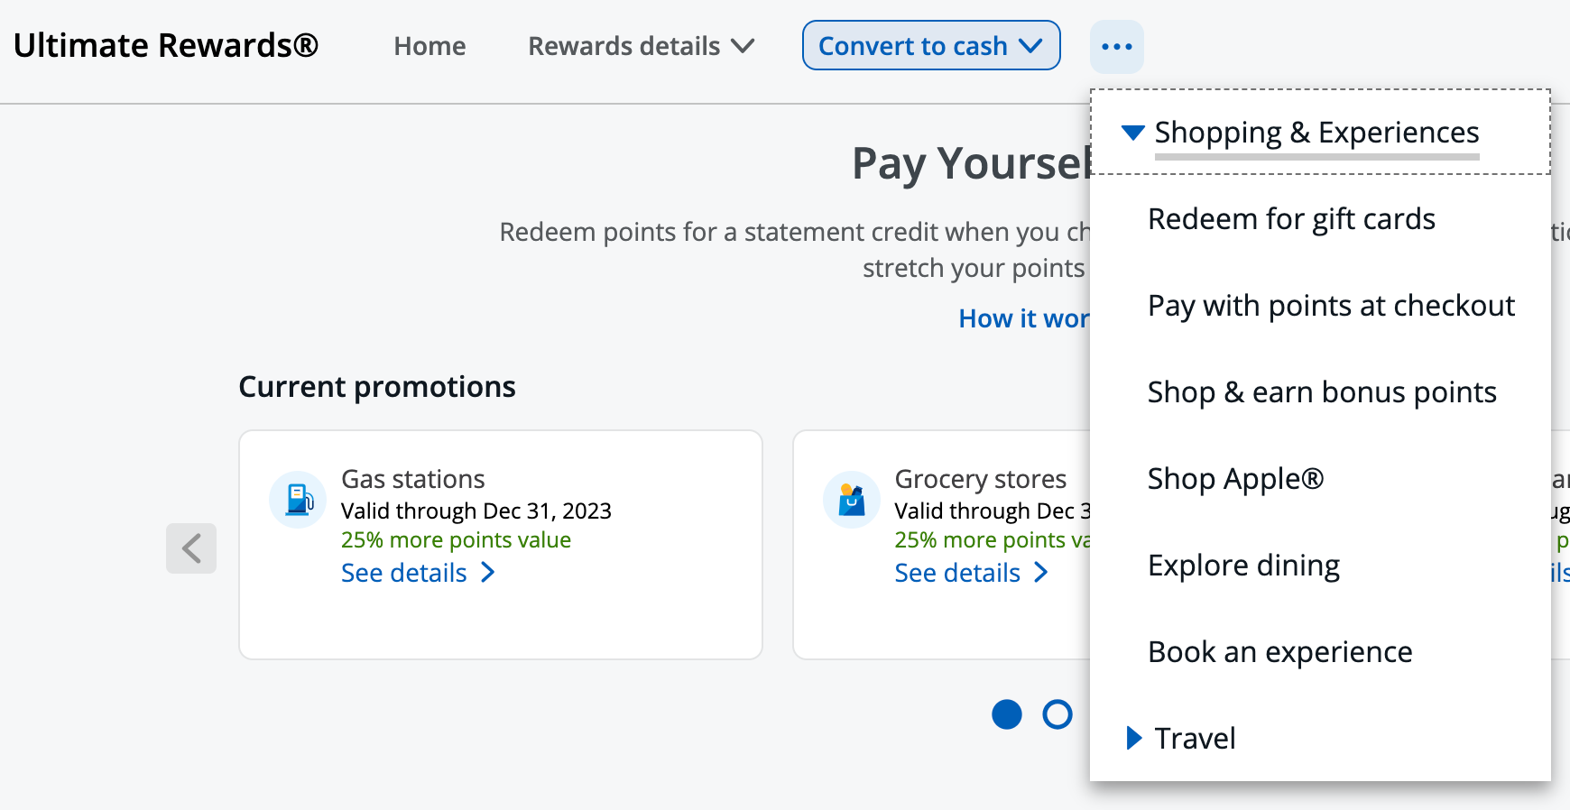Go to the Home tab

point(429,46)
